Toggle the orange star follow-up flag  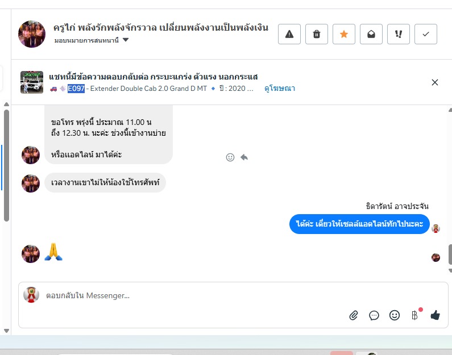pos(343,34)
